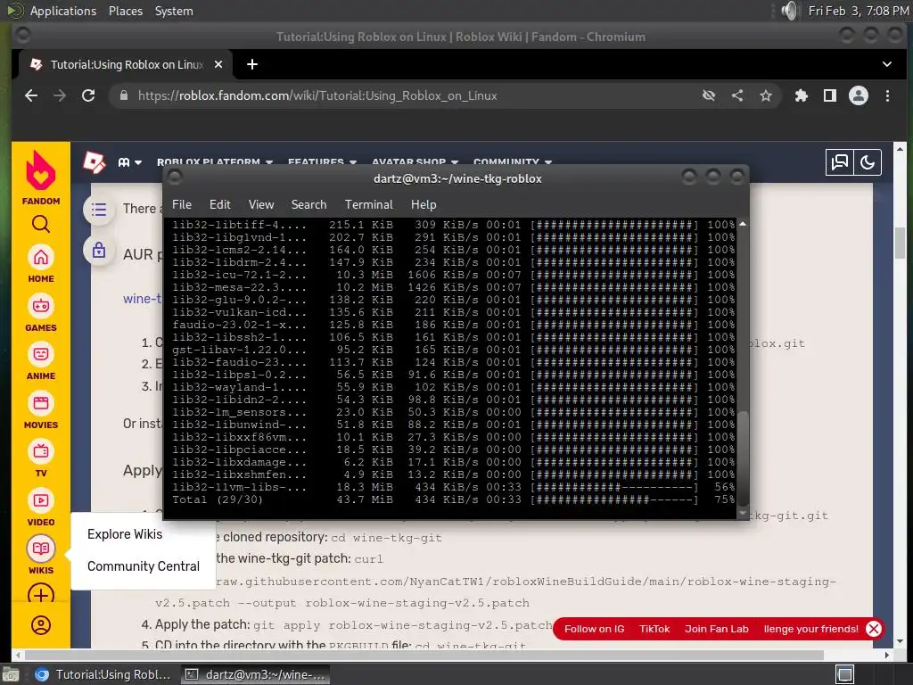Screen dimensions: 913x685
Task: Dismiss the red banner with X
Action: [x=874, y=629]
